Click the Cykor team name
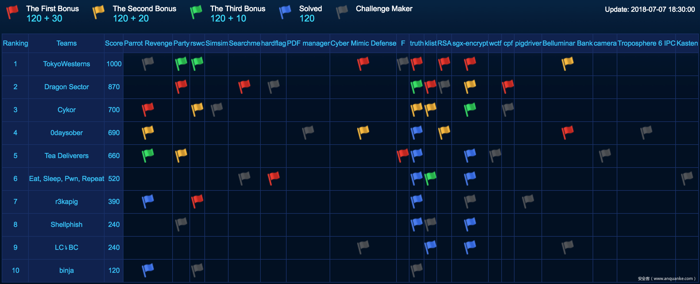 (x=67, y=110)
